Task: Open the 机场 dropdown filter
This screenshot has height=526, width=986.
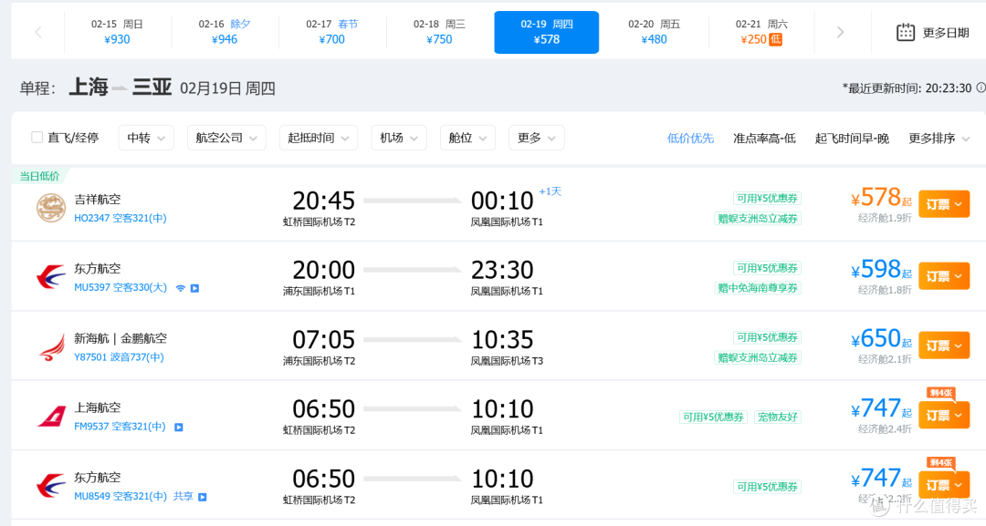Action: [x=399, y=138]
